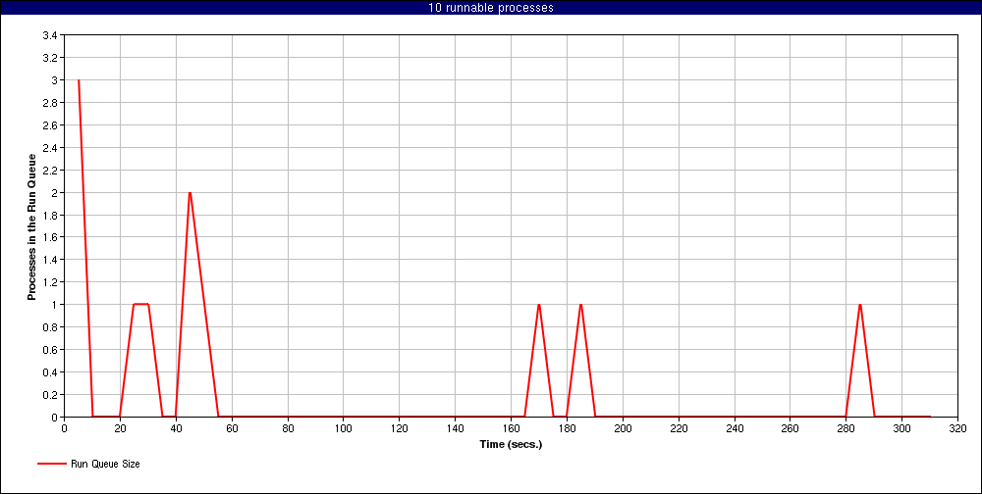Click the flat plateau at value 1 near 25 seconds
Image resolution: width=982 pixels, height=494 pixels.
(x=140, y=305)
